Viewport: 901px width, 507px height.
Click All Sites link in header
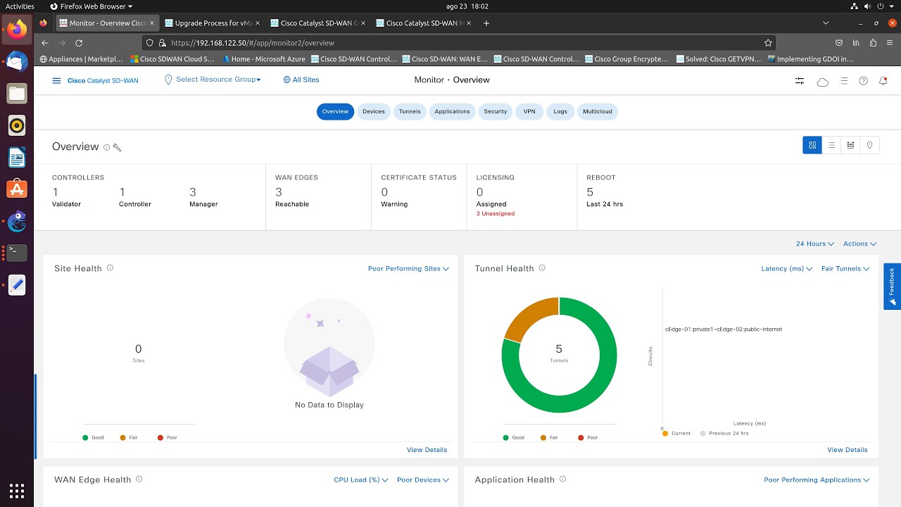301,80
